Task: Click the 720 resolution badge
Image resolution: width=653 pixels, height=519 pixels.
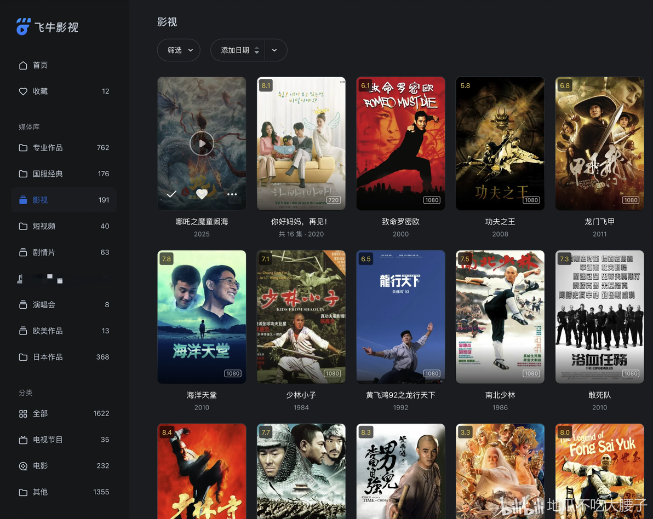Action: pyautogui.click(x=333, y=200)
